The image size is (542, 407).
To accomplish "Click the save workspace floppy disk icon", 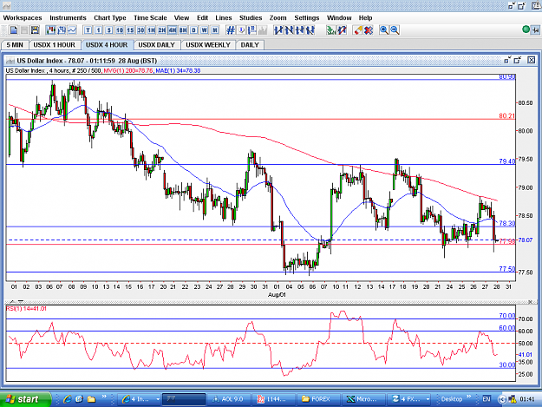I will (x=35, y=30).
